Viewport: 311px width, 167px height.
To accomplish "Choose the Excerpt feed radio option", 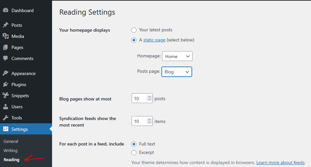I will 134,153.
